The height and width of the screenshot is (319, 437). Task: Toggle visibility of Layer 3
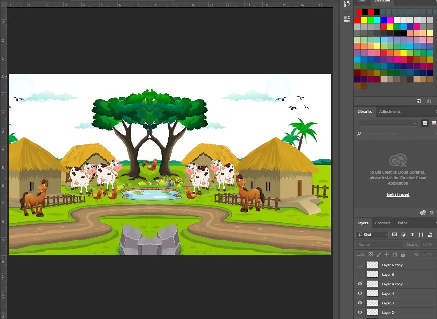pyautogui.click(x=360, y=303)
